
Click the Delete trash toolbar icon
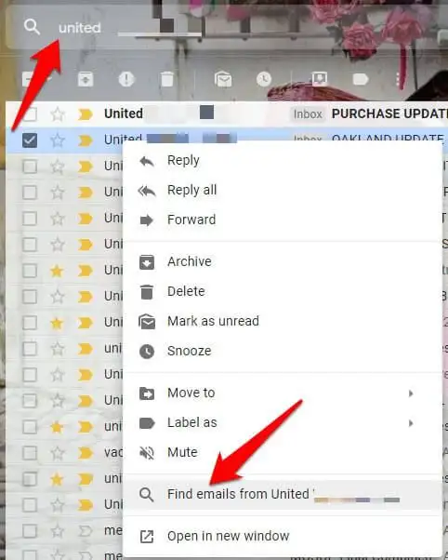pyautogui.click(x=167, y=79)
